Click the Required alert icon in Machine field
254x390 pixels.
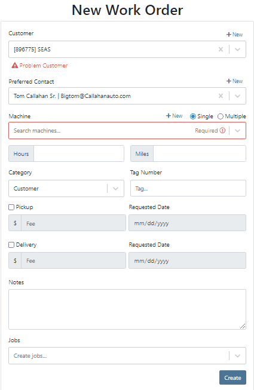(223, 130)
